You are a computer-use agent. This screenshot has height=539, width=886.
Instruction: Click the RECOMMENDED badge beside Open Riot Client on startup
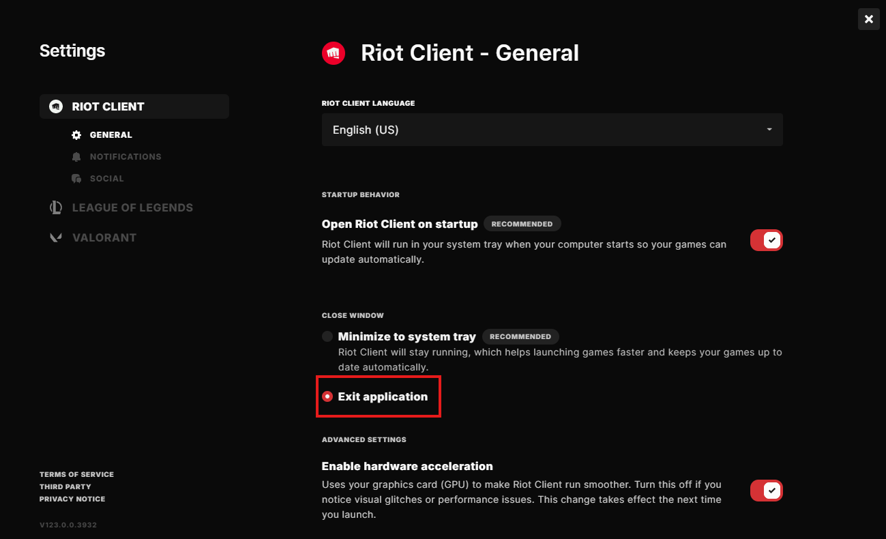pyautogui.click(x=522, y=224)
